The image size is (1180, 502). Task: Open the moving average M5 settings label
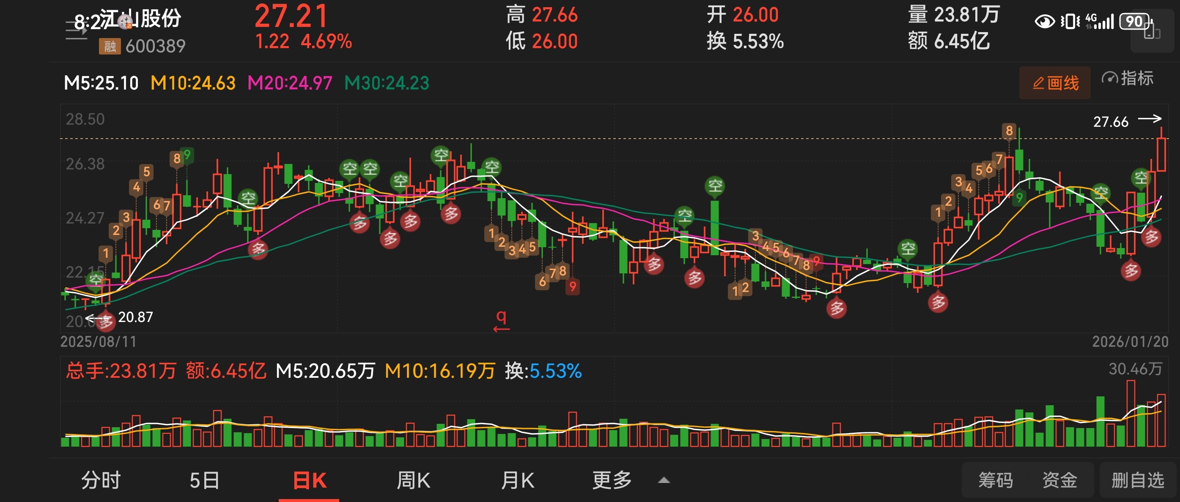click(x=101, y=83)
